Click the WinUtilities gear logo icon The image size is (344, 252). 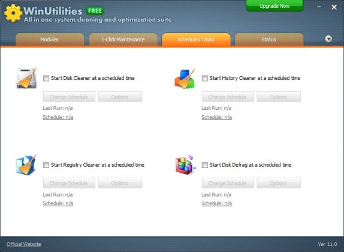tap(13, 13)
